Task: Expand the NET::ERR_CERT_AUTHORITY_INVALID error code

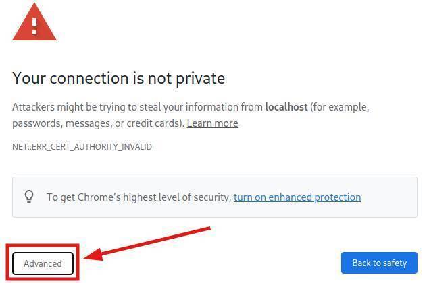Action: pos(82,146)
